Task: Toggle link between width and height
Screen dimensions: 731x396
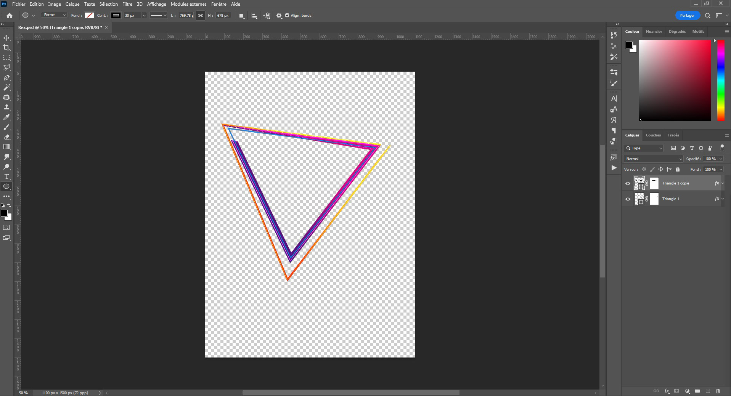Action: click(x=201, y=16)
